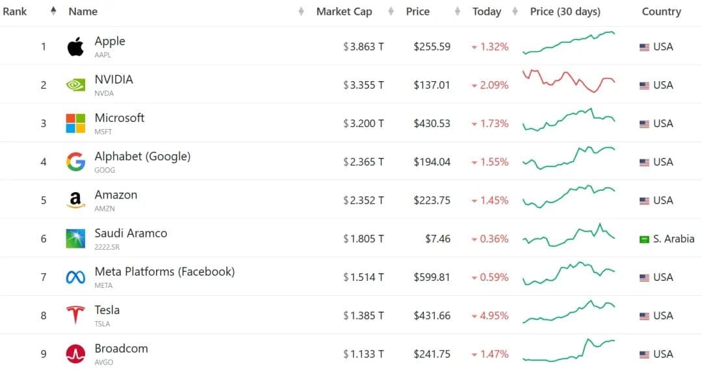This screenshot has width=702, height=371.
Task: Sort by the Price column arrows
Action: [x=458, y=11]
